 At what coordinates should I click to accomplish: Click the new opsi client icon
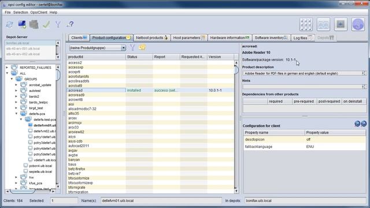[x=22, y=24]
